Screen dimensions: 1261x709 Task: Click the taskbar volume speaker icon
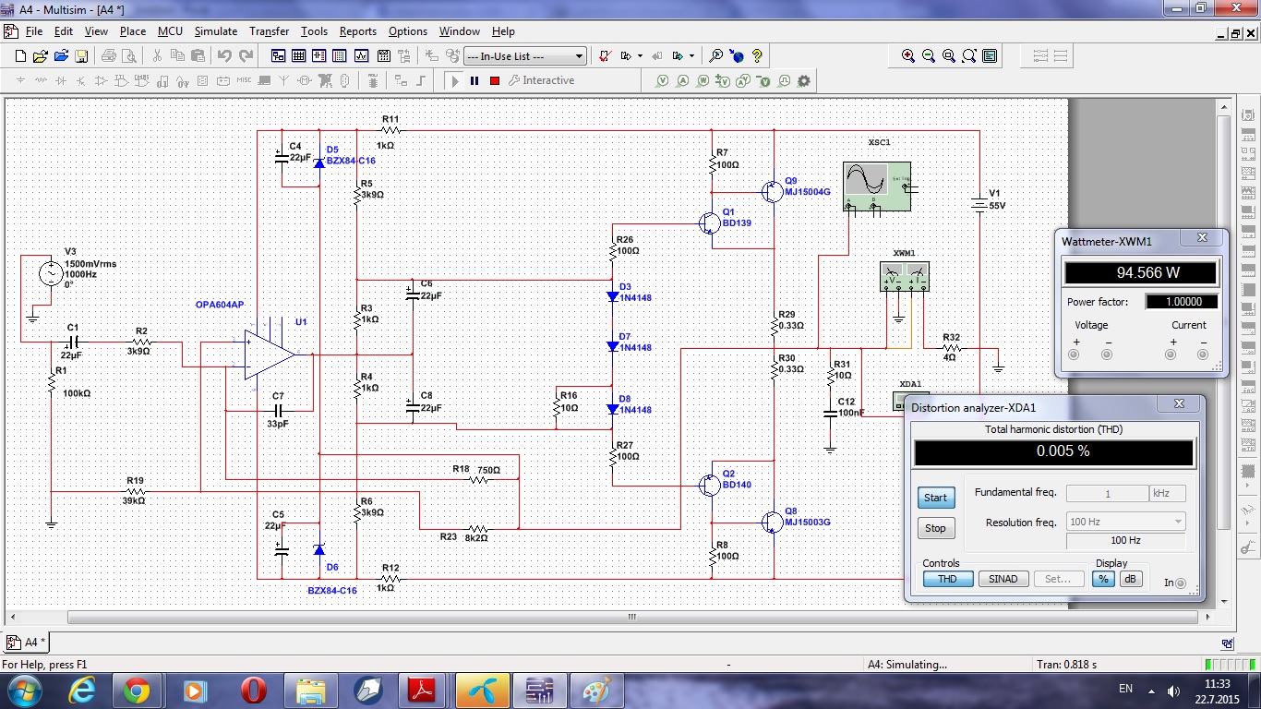[1173, 691]
